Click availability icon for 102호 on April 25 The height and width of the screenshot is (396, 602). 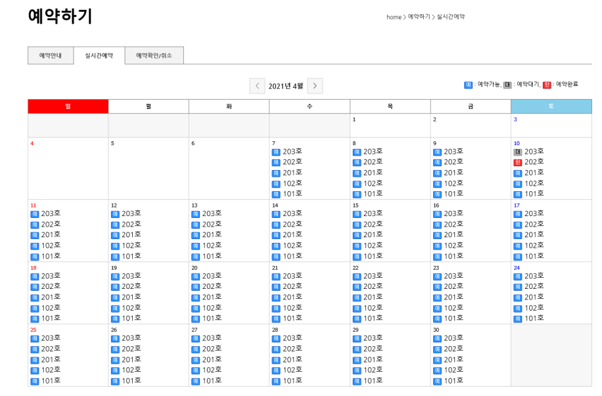34,370
